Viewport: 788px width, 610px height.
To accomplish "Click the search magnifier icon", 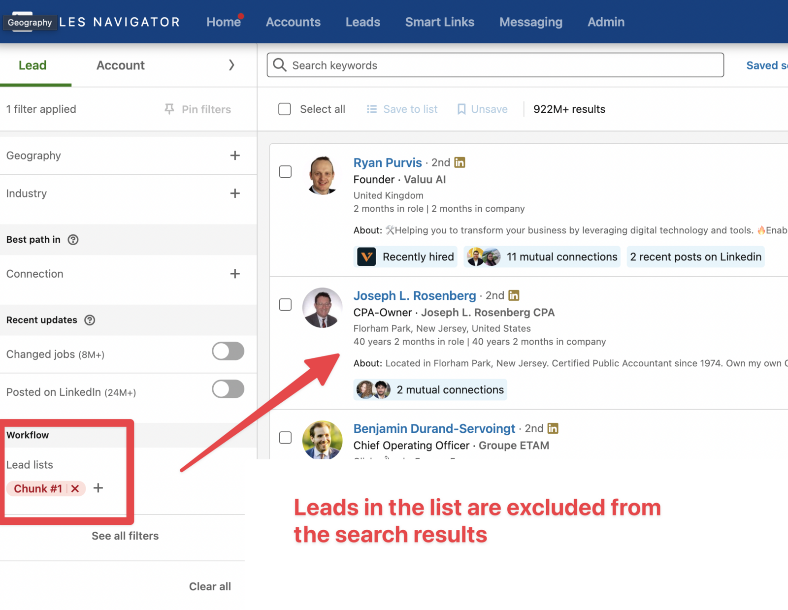I will point(279,65).
